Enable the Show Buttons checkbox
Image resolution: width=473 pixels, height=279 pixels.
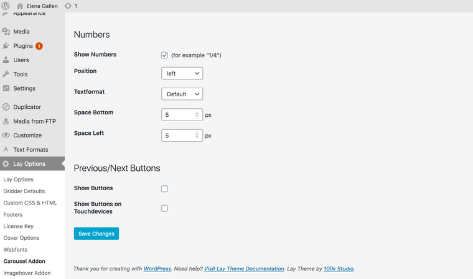coord(164,189)
